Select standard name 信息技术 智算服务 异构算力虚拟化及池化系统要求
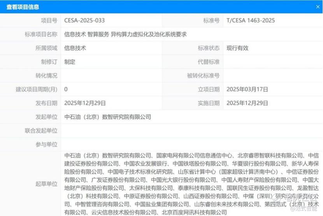Image resolution: width=323 pixels, height=216 pixels. point(125,34)
